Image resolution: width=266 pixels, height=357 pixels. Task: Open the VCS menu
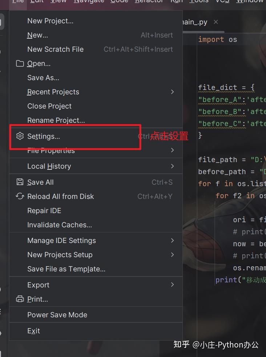tap(222, 2)
